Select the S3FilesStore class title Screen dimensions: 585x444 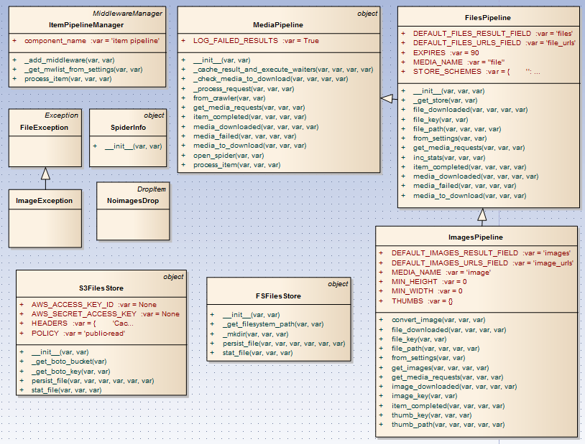pos(101,288)
